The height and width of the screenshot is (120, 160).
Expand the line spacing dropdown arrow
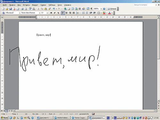pyautogui.click(x=80, y=13)
